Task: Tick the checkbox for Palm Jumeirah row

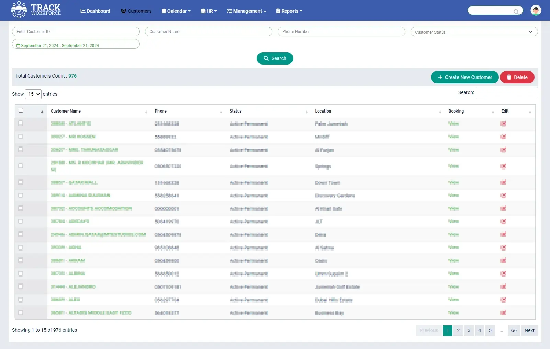Action: click(x=21, y=123)
